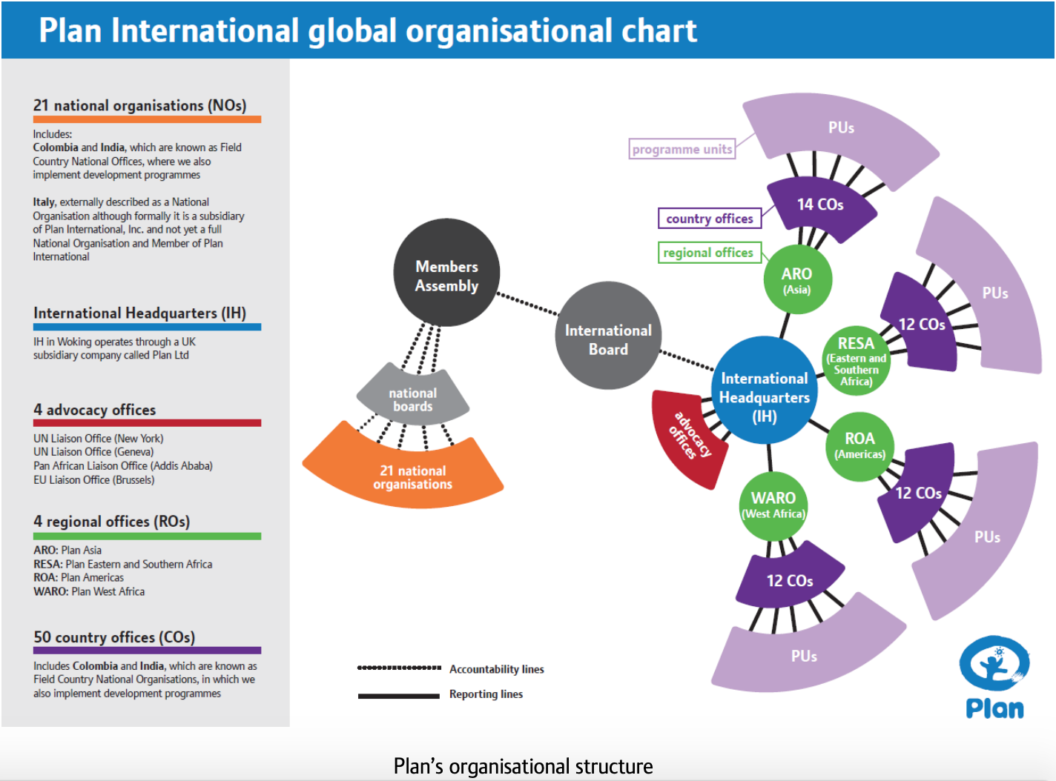Select the dotted line legend sample
This screenshot has width=1056, height=781.
click(x=399, y=668)
